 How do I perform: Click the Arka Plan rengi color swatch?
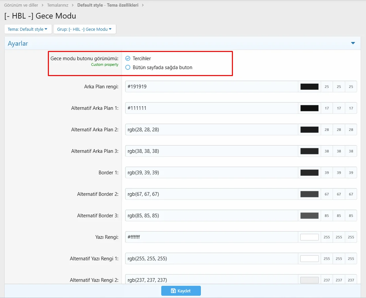coord(309,87)
